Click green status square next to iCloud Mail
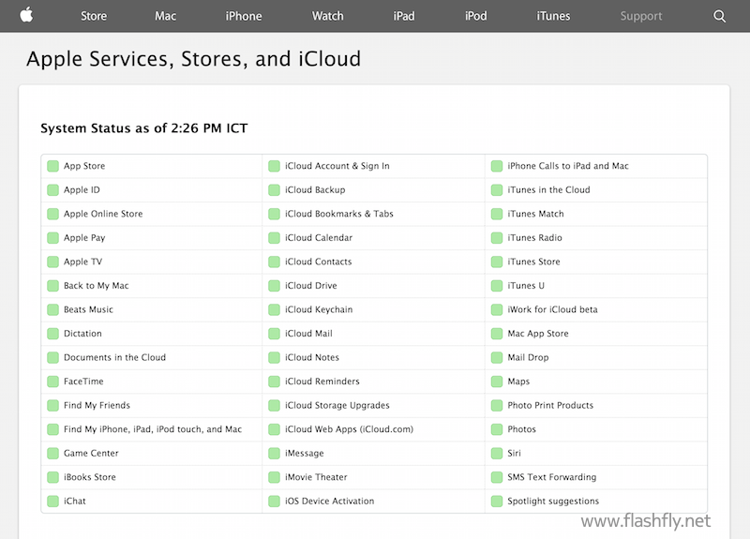 tap(274, 334)
